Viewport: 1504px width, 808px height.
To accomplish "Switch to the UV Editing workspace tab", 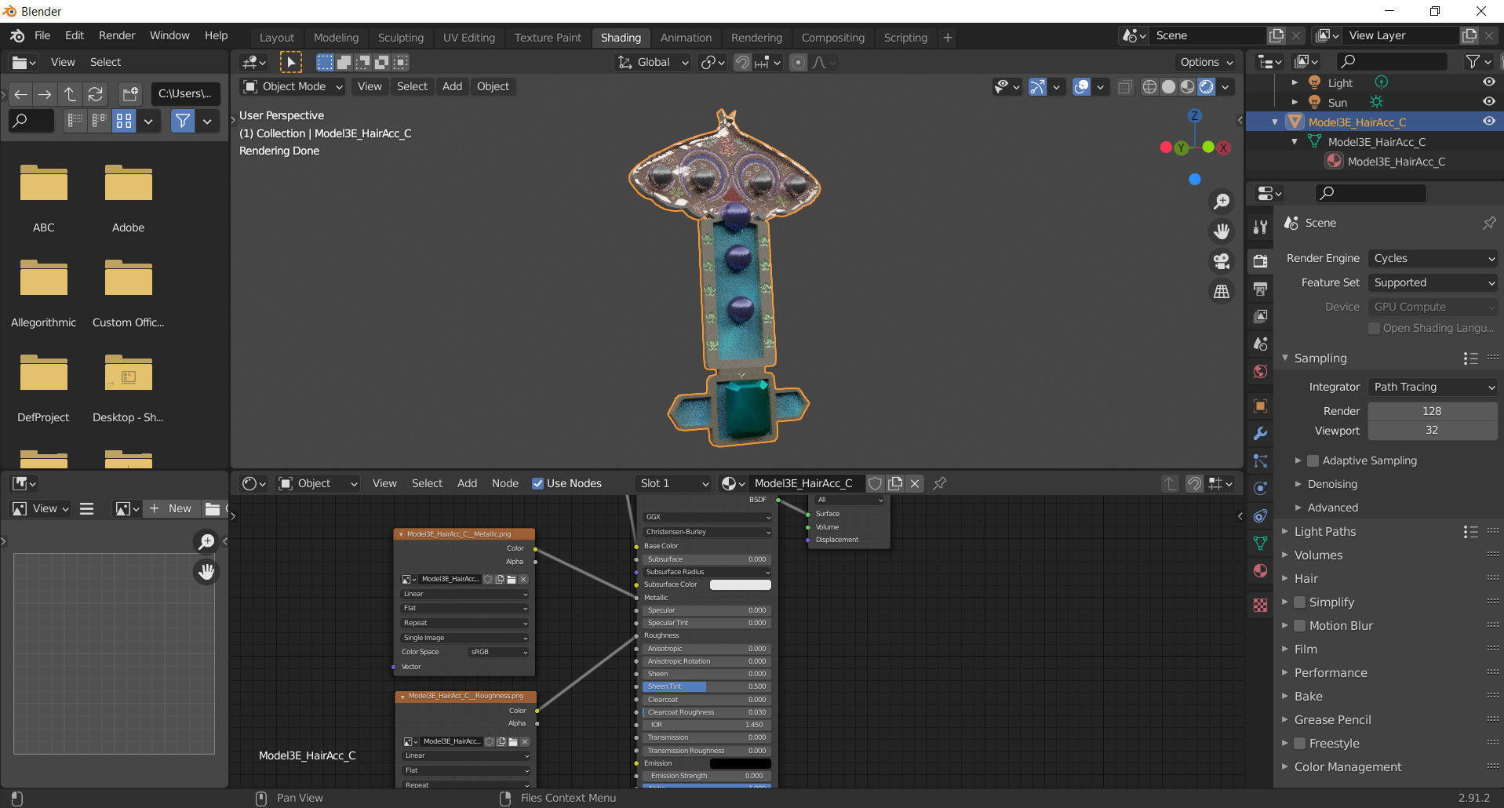I will coord(469,37).
